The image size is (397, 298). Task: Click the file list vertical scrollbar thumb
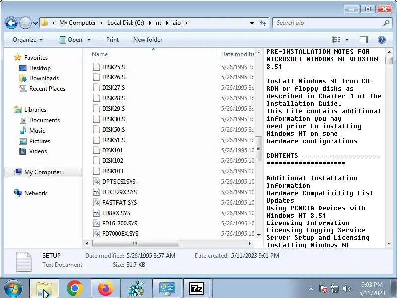click(258, 149)
